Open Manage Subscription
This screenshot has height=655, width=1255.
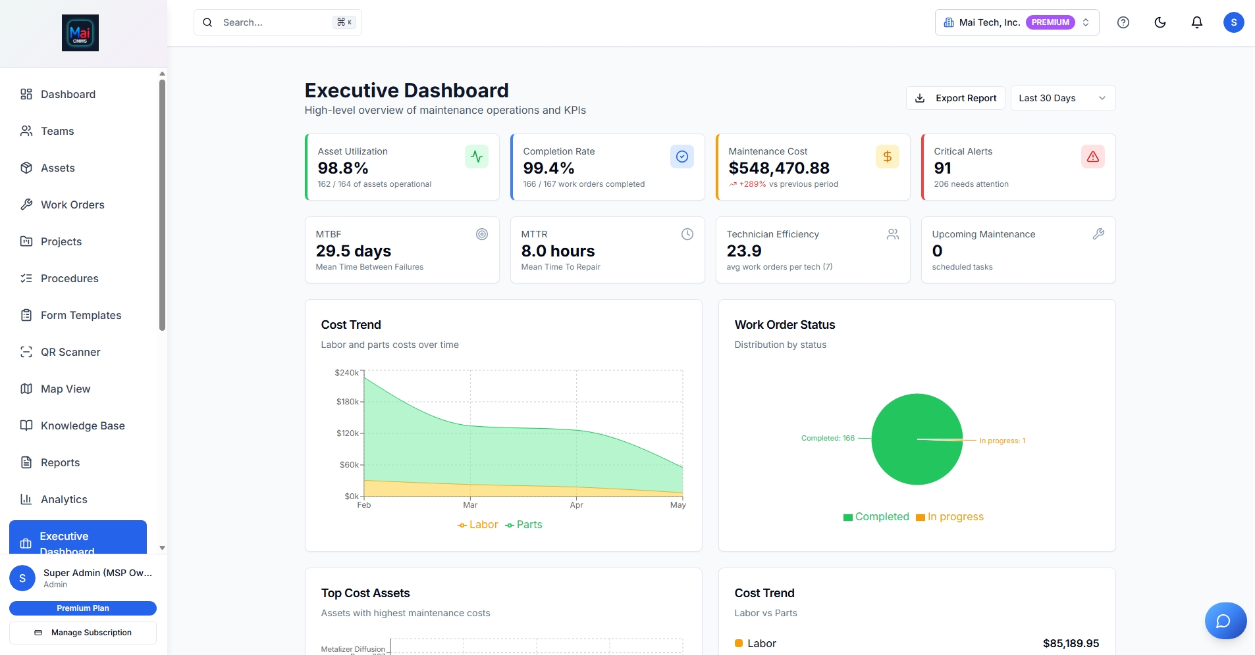click(83, 632)
